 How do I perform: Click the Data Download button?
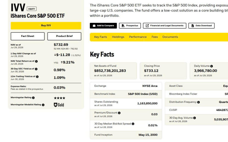pyautogui.click(x=201, y=26)
